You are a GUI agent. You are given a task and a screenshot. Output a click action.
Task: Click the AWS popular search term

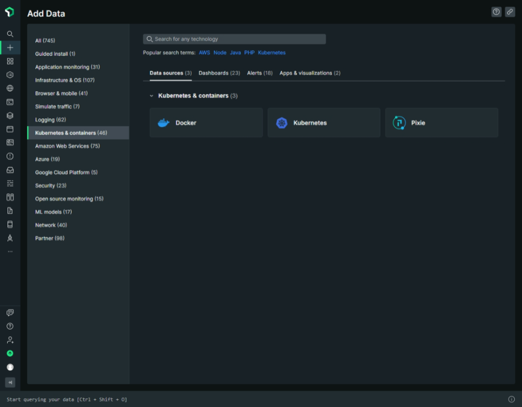coord(204,53)
